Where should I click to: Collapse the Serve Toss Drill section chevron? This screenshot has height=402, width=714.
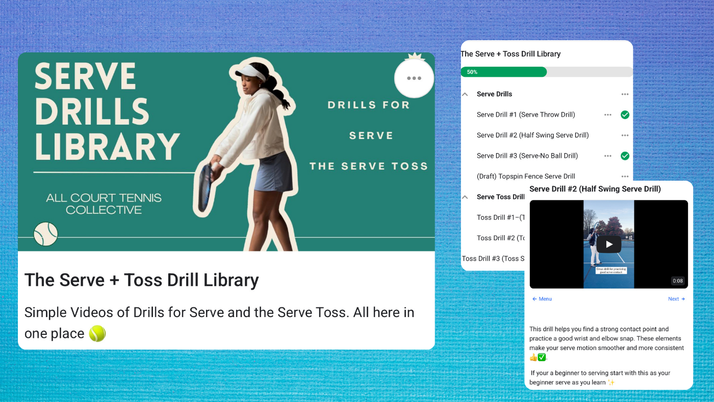coord(465,197)
